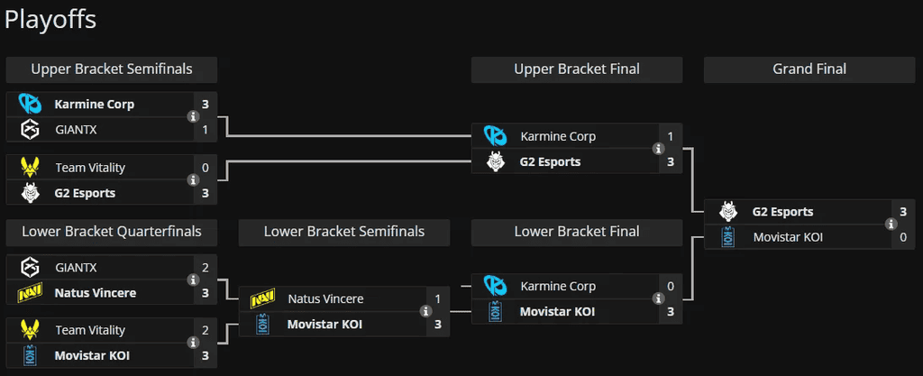Open Lower Bracket Semifinals match info icon
The width and height of the screenshot is (923, 376).
pyautogui.click(x=425, y=311)
